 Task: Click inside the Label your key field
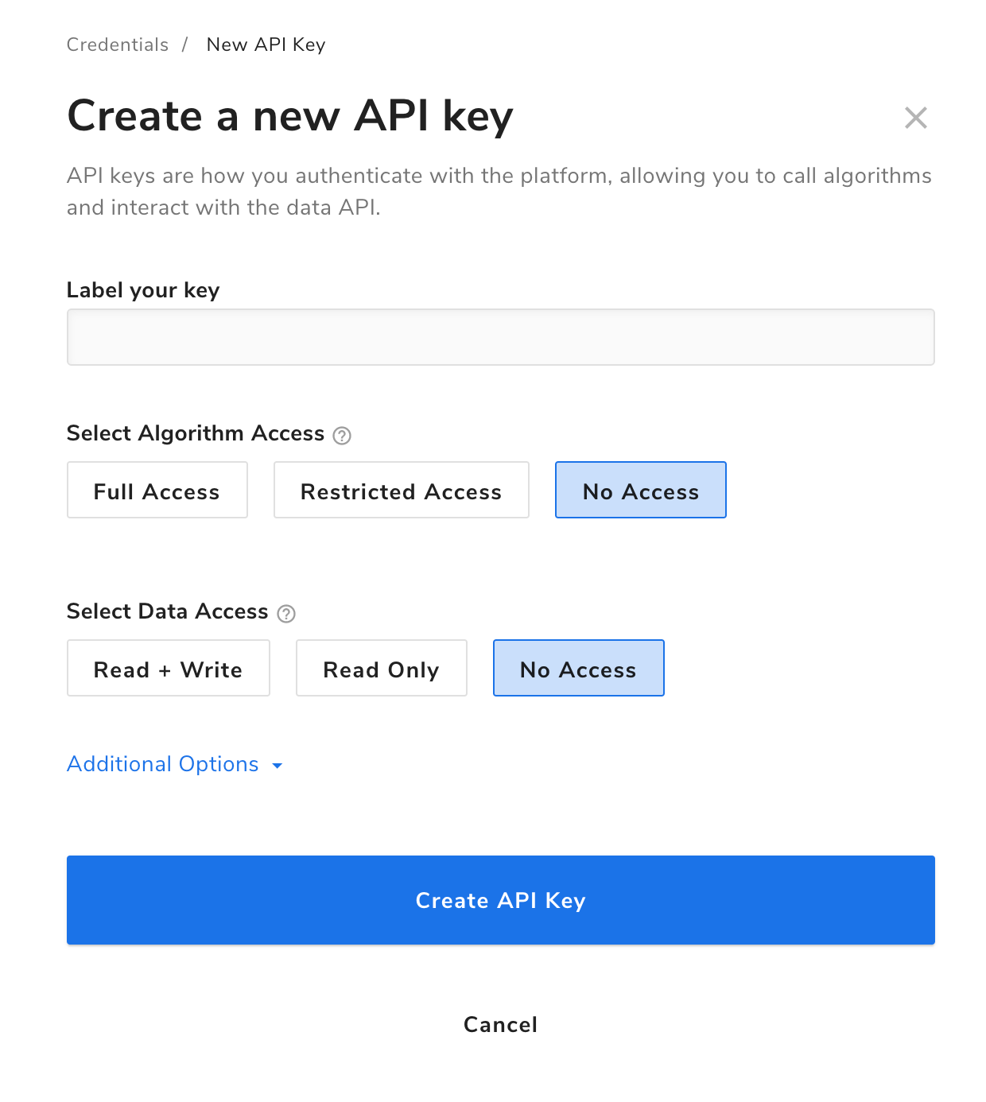(x=500, y=336)
